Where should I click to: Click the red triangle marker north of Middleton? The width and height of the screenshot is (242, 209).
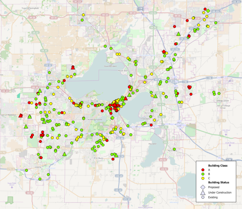coord(73,67)
